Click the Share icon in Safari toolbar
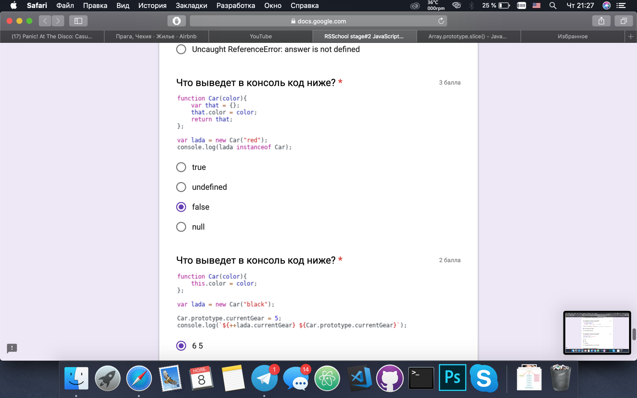The image size is (637, 398). point(601,21)
